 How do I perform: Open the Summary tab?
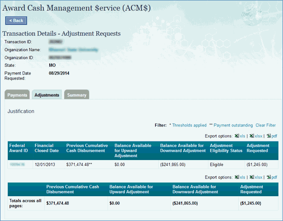coord(76,95)
